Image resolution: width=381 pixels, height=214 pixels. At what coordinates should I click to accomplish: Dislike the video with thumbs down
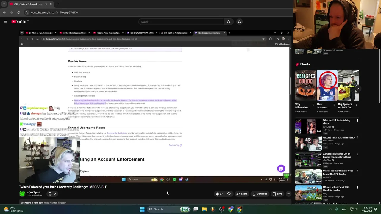coord(229,194)
